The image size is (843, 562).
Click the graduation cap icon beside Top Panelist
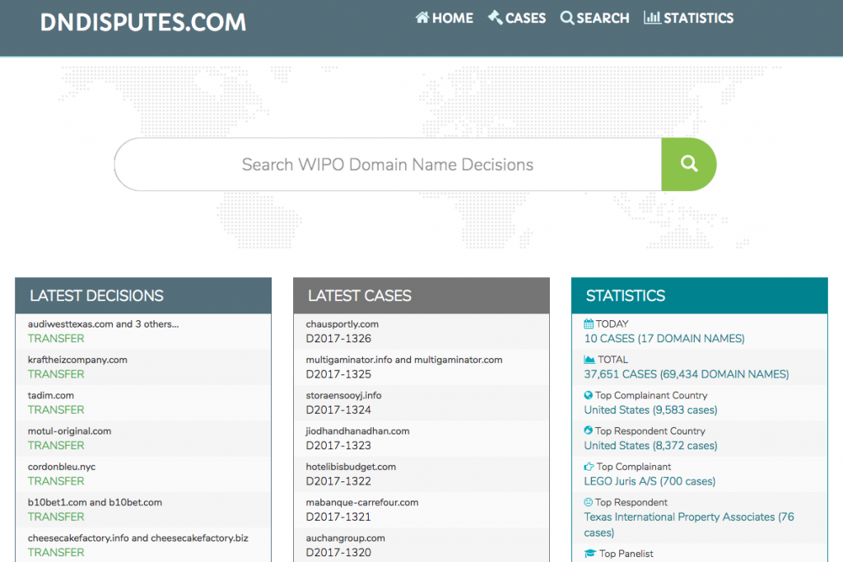pyautogui.click(x=590, y=554)
